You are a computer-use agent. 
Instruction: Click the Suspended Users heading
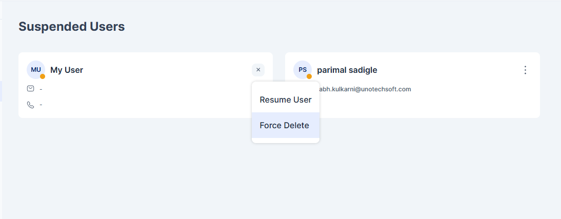(x=72, y=27)
